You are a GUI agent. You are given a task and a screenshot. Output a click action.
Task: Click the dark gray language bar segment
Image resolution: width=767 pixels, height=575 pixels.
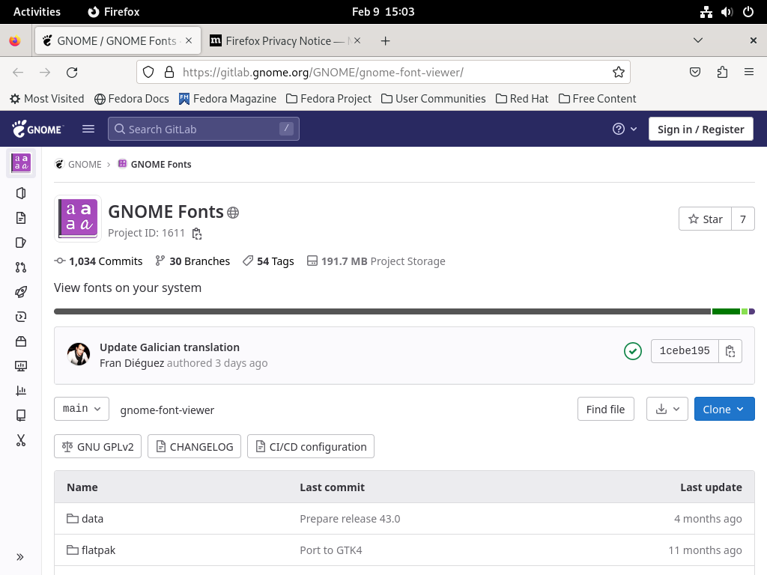point(382,311)
